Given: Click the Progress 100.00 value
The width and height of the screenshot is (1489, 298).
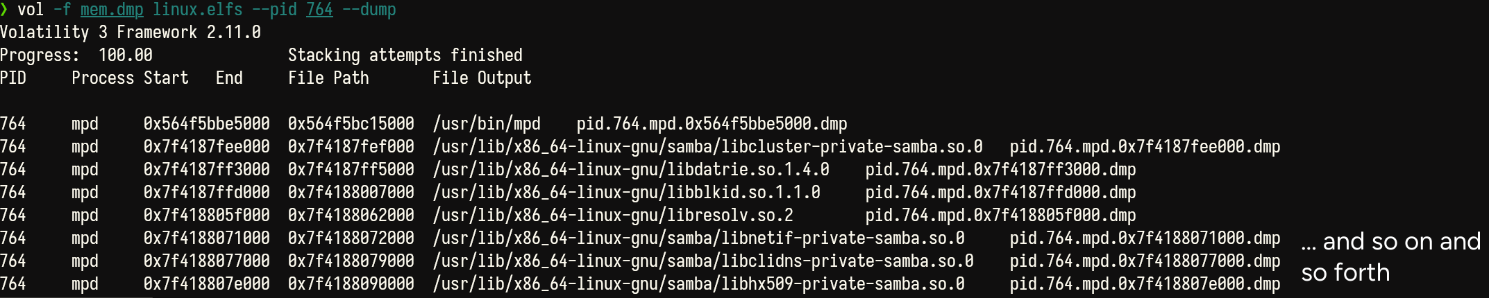Looking at the screenshot, I should coord(125,55).
